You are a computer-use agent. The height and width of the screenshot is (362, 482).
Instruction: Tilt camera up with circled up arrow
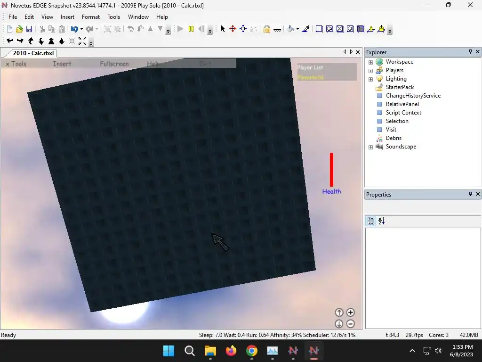(x=339, y=313)
